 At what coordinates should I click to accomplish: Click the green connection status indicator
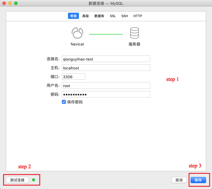tap(34, 180)
